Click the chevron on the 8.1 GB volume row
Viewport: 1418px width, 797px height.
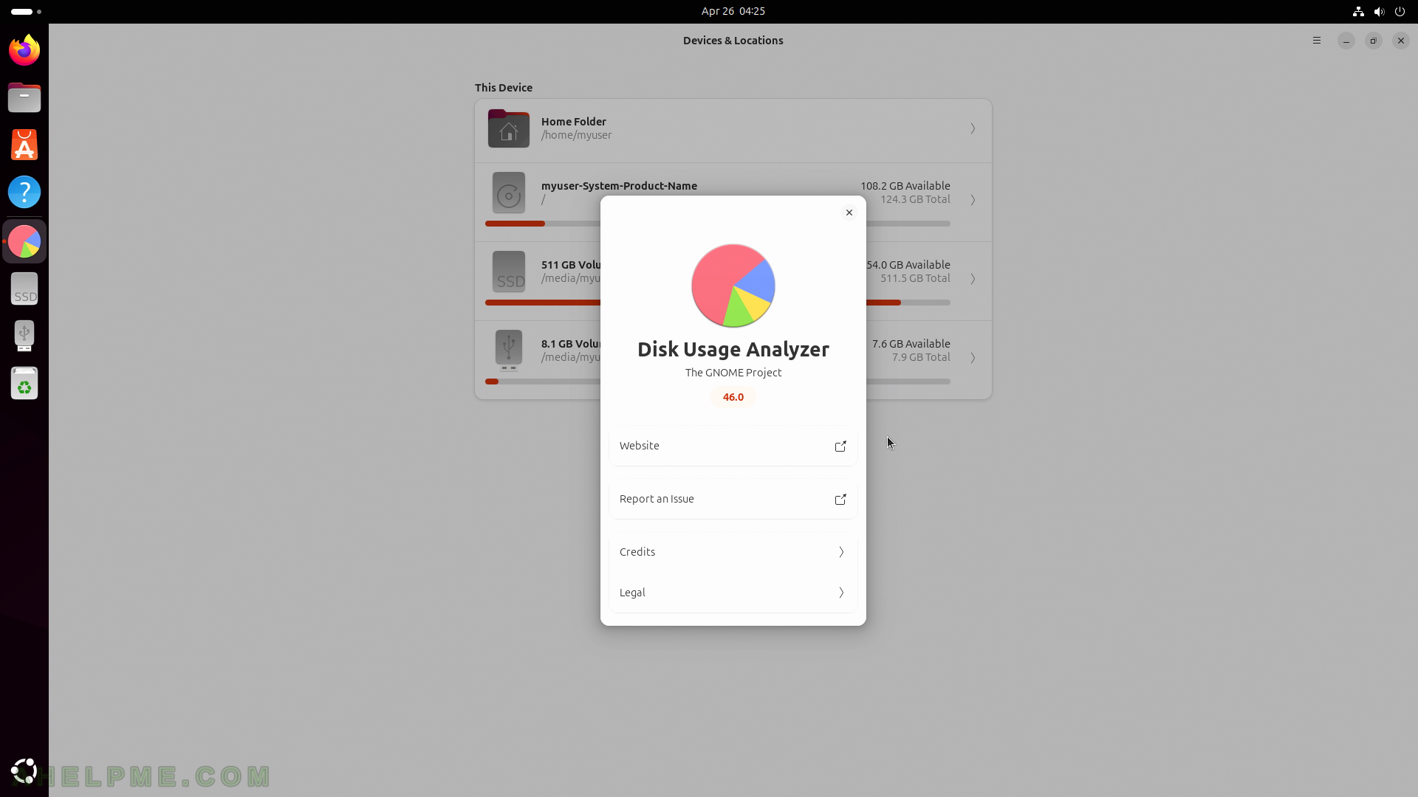(x=973, y=358)
